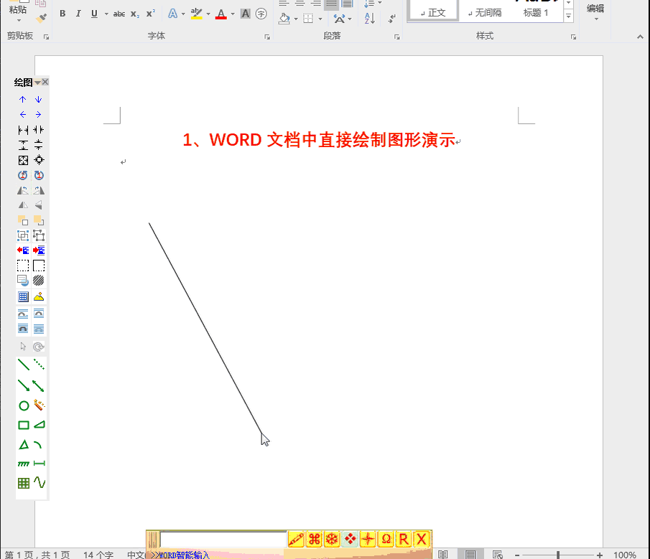
Task: Click the decrease height icon in drawing toolbar
Action: (x=39, y=145)
